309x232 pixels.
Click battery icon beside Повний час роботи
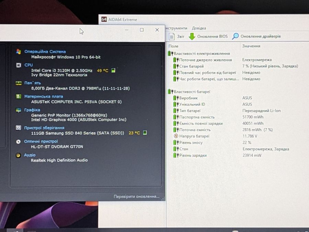click(x=176, y=73)
